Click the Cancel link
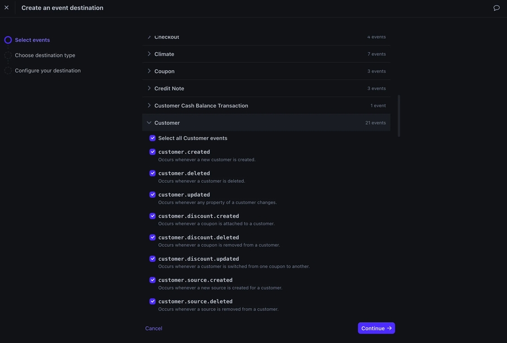This screenshot has width=507, height=343. 154,328
